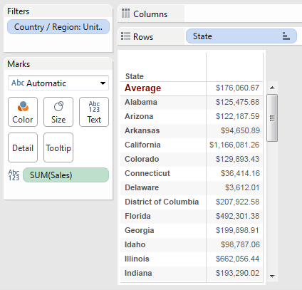Select the Delaware row label
This screenshot has height=290, width=302.
pyautogui.click(x=142, y=187)
